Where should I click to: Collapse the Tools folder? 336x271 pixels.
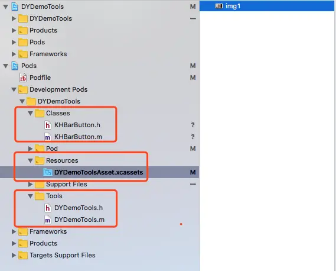pos(31,196)
